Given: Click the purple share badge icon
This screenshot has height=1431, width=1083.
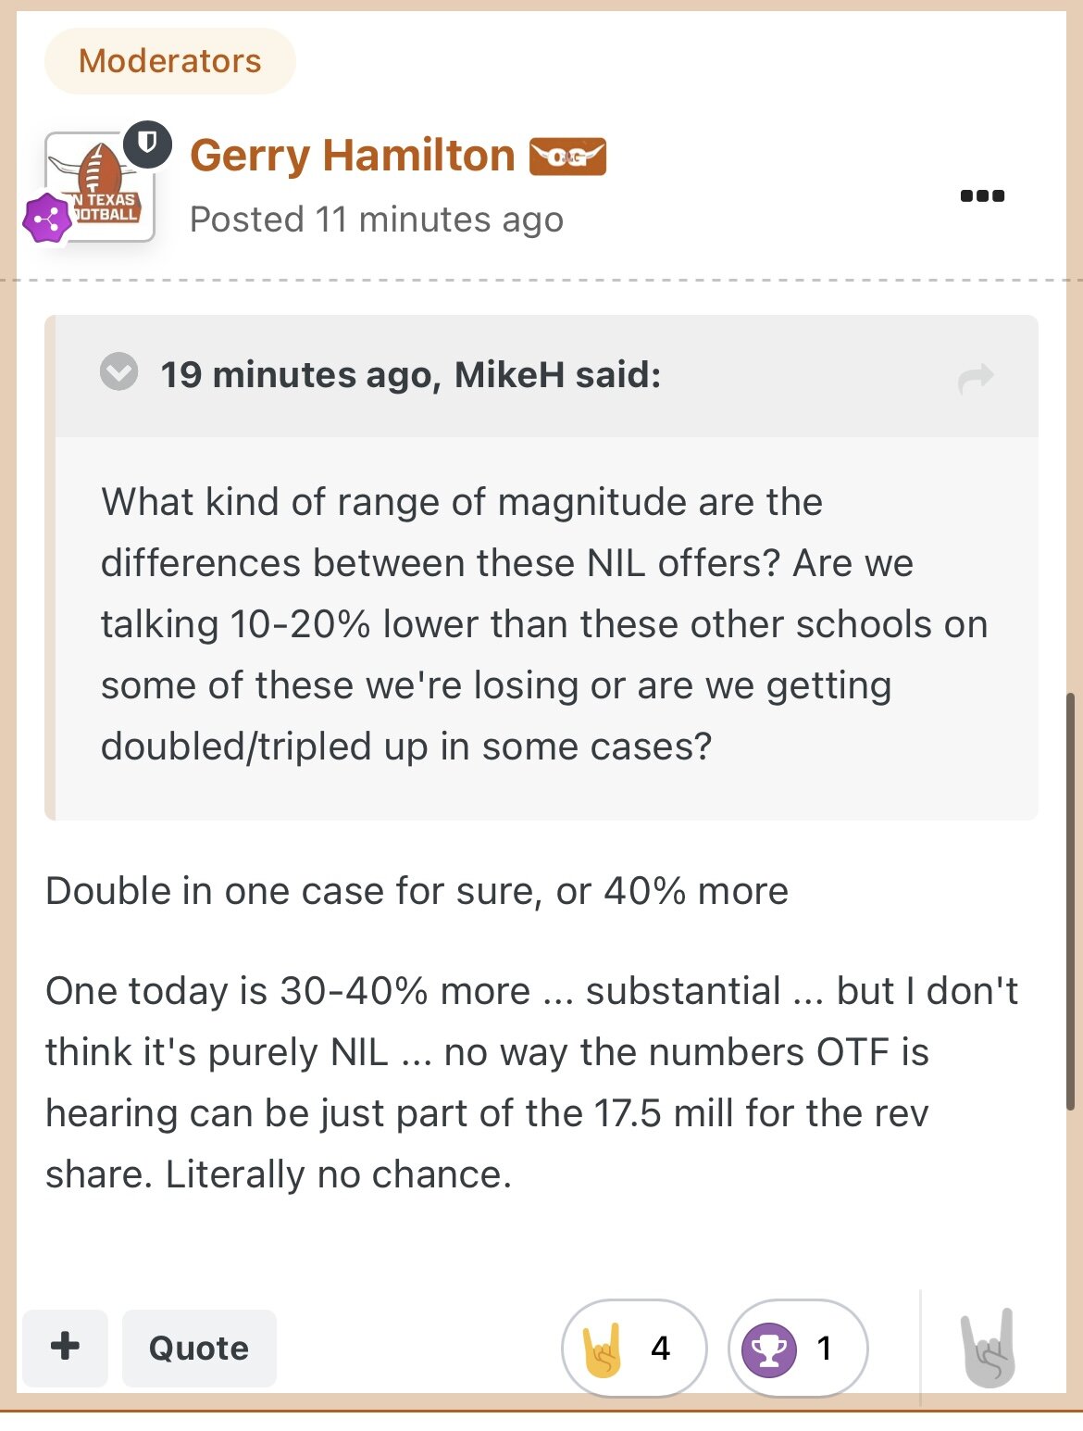Looking at the screenshot, I should click(x=47, y=220).
